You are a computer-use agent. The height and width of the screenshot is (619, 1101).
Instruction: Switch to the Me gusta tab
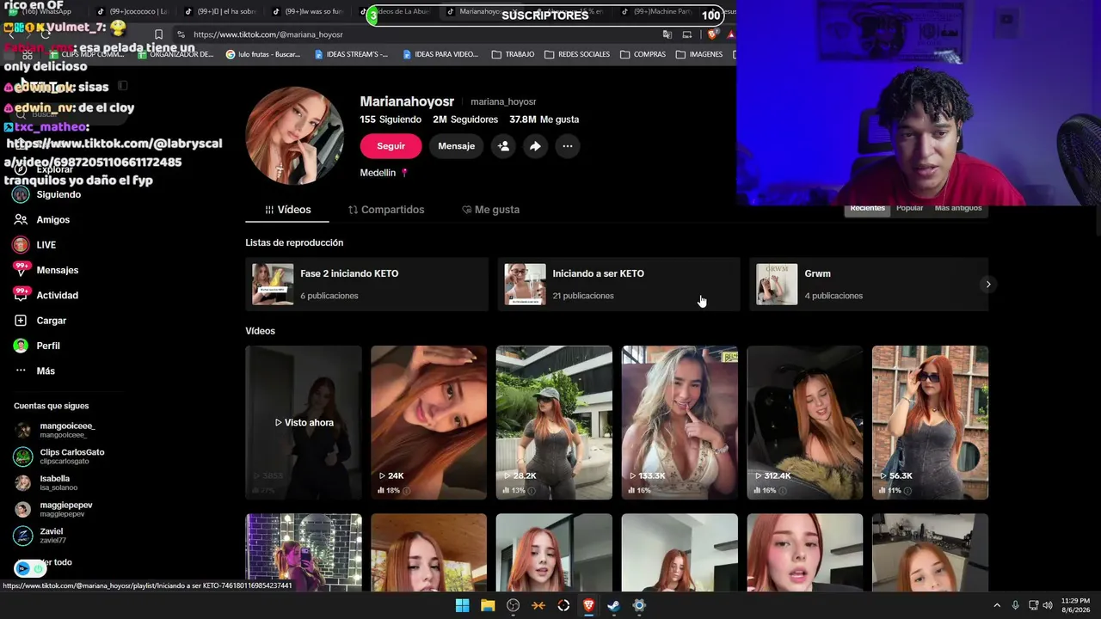490,210
